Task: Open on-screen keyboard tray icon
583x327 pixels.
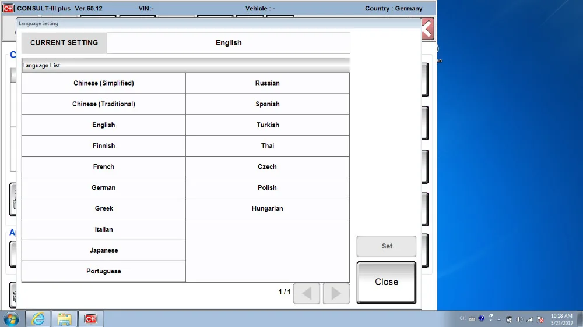Action: coord(472,319)
